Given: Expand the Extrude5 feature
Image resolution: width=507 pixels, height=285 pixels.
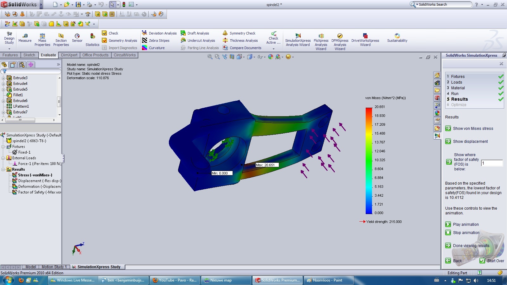Looking at the screenshot, I should 3,89.
